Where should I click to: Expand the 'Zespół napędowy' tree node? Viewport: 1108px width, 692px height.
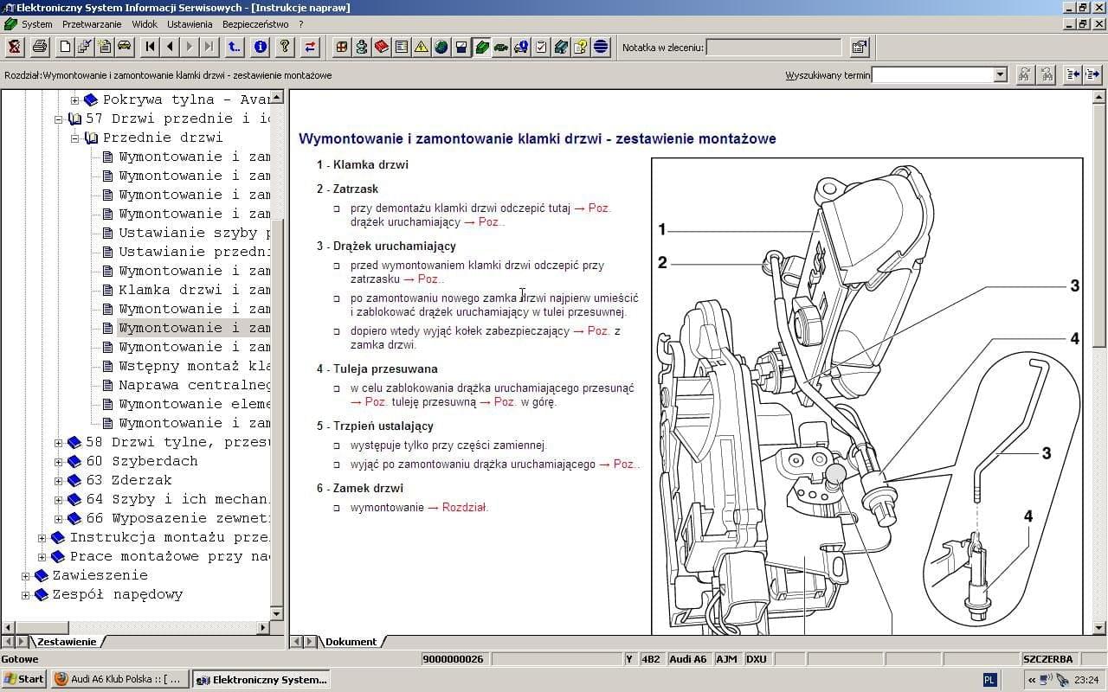coord(26,595)
